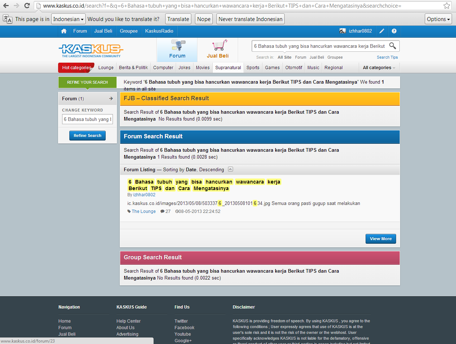Click footer Home navigation link
This screenshot has height=344, width=456.
coord(65,321)
